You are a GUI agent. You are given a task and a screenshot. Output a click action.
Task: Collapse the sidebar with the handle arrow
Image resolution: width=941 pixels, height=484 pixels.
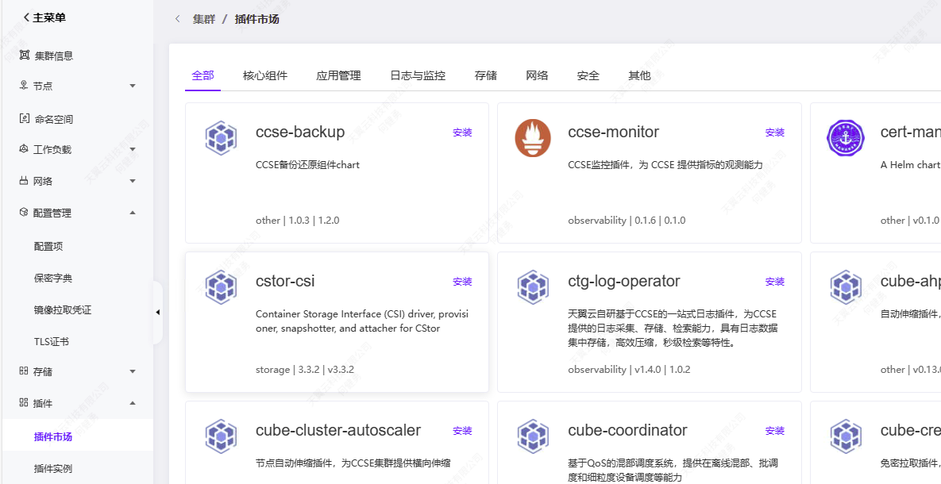click(x=157, y=312)
